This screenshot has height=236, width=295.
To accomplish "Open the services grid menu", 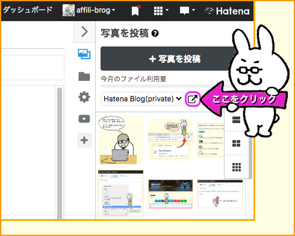I will coord(161,10).
